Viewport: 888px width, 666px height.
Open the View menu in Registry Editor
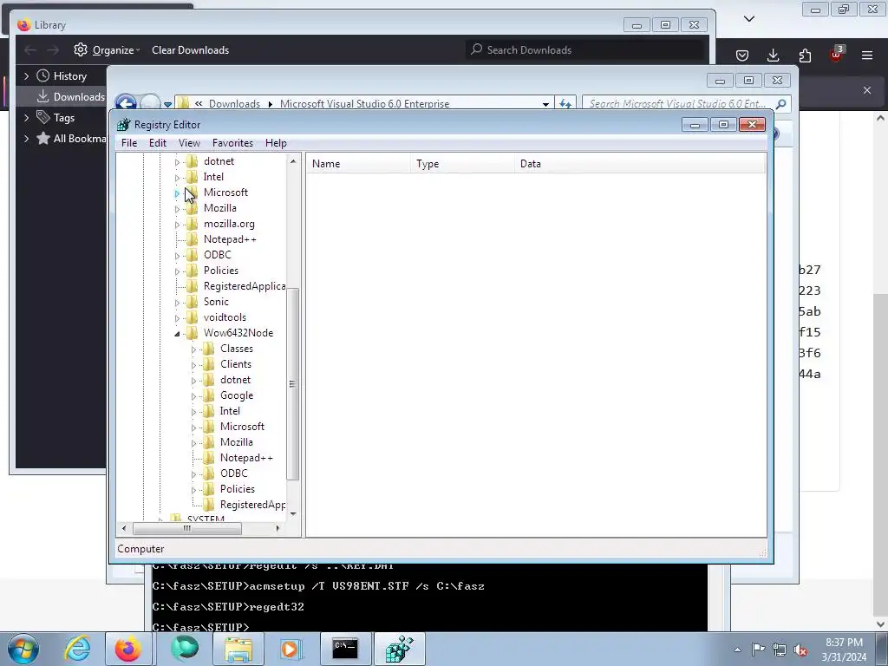pos(189,143)
